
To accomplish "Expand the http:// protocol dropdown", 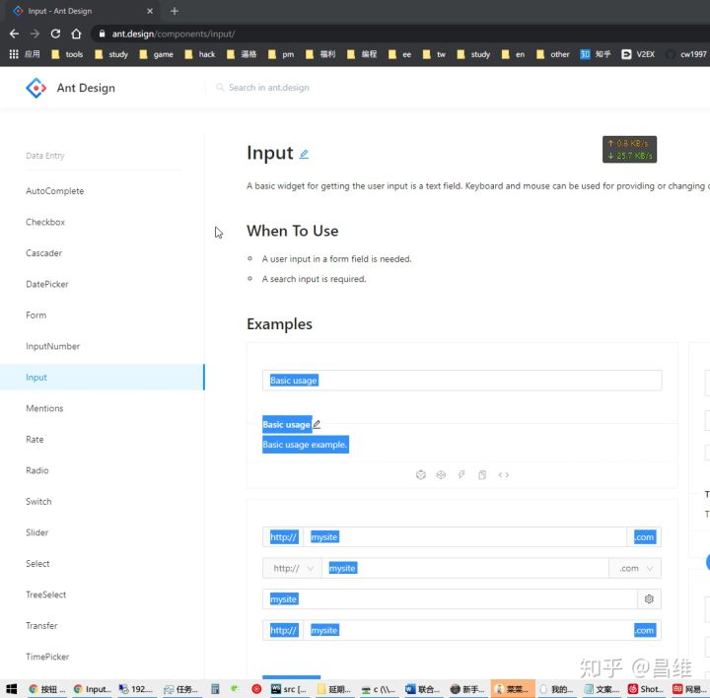I will [x=293, y=568].
